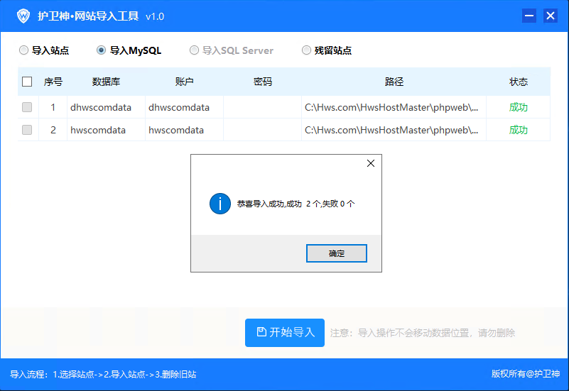Image resolution: width=569 pixels, height=391 pixels.
Task: Select the 导入MySQL radio option
Action: tap(101, 50)
